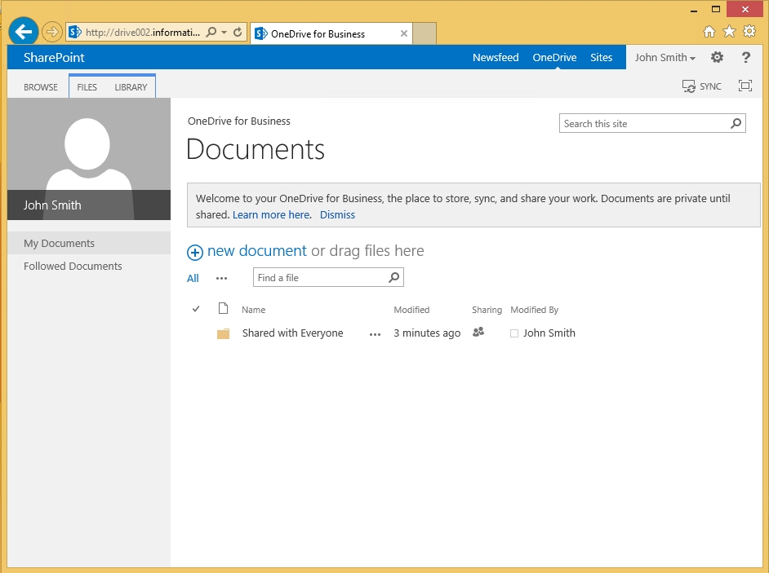Open the browser Tools gear icon
769x573 pixels.
tap(749, 32)
